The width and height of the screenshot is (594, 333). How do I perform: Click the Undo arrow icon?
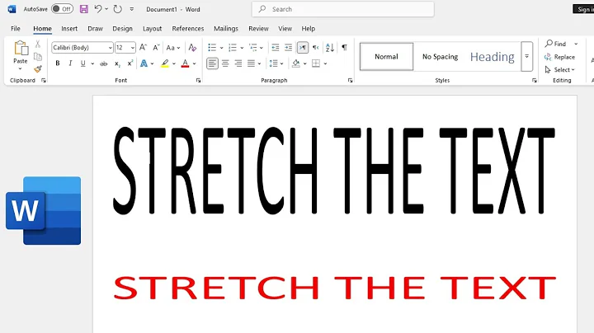point(98,9)
